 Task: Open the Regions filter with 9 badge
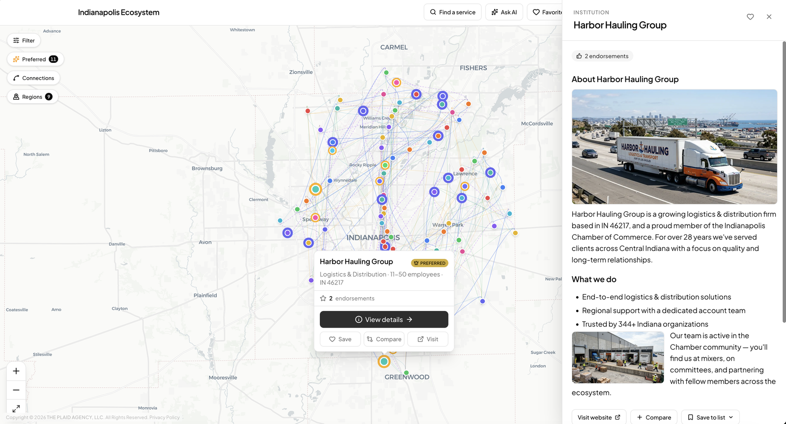32,97
